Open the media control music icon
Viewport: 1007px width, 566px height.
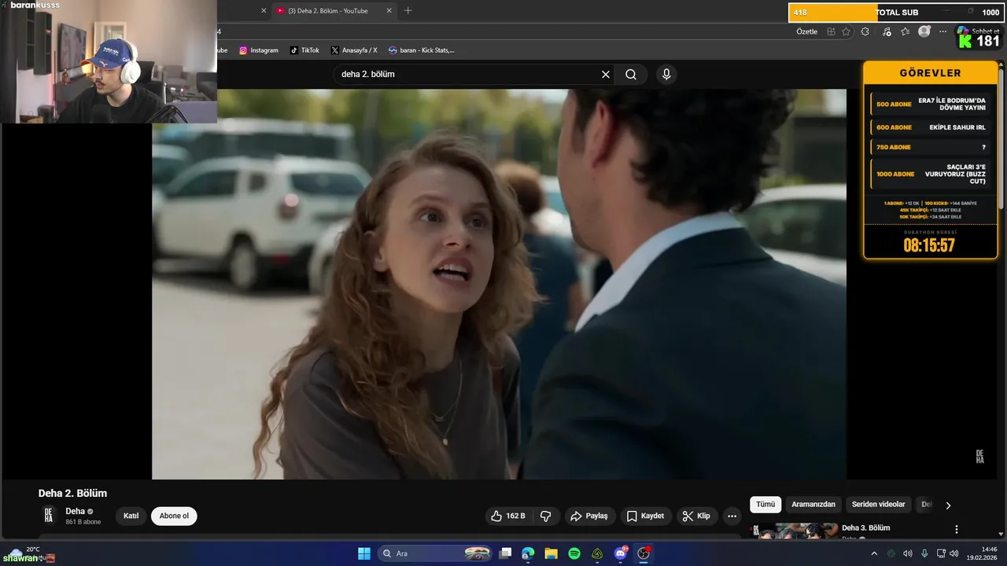tap(887, 31)
